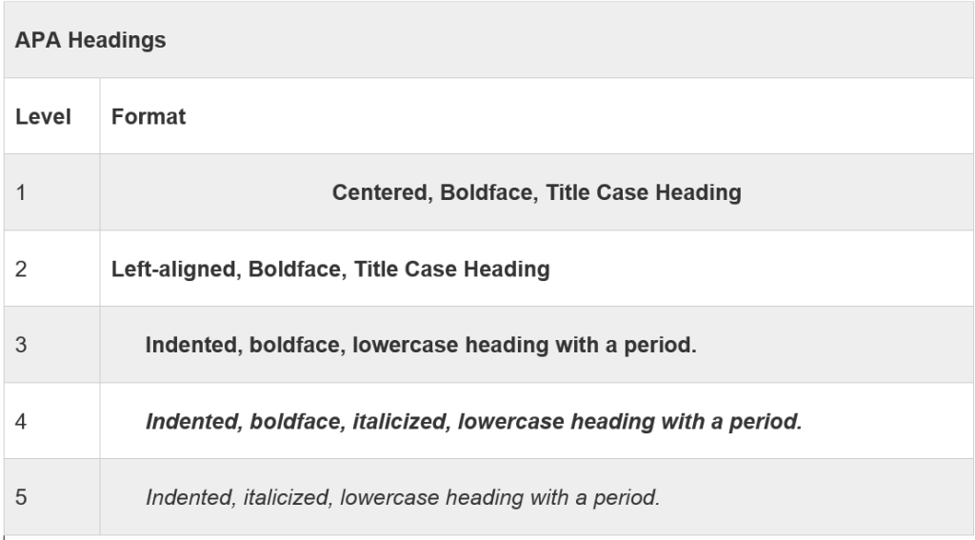Click the word "italicized," in the level 4 row
Viewport: 975px width, 540px height.
click(x=401, y=421)
